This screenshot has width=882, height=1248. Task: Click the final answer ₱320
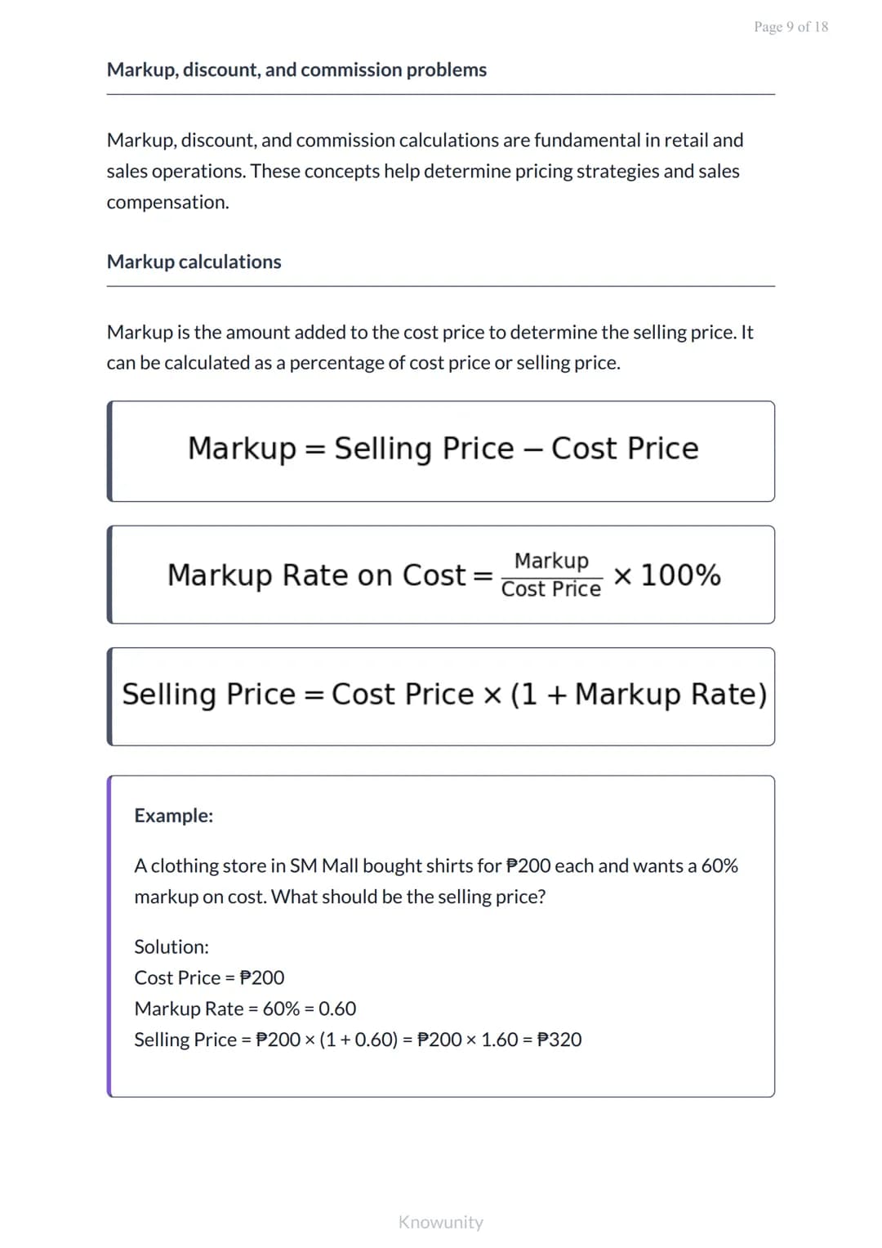coord(559,1040)
